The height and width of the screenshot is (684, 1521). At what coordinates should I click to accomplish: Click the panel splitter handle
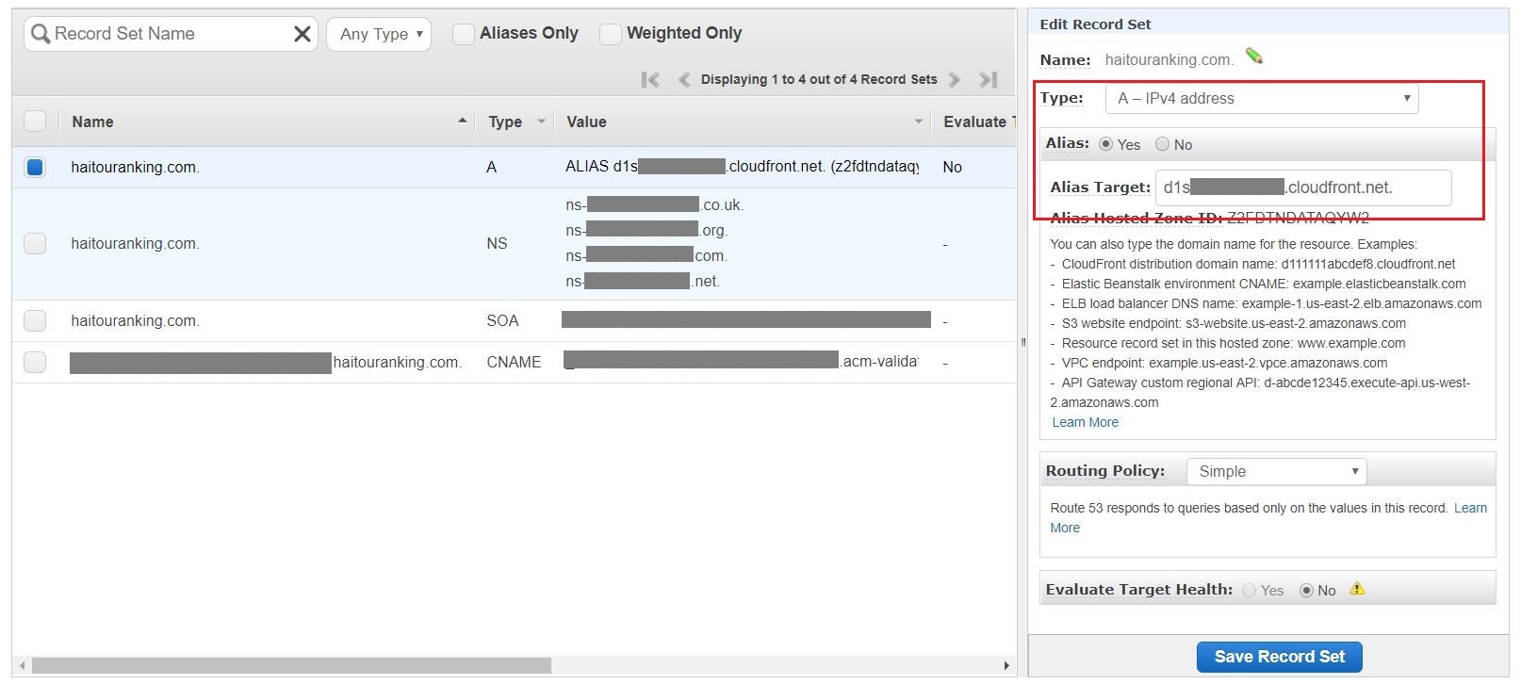coord(1022,342)
